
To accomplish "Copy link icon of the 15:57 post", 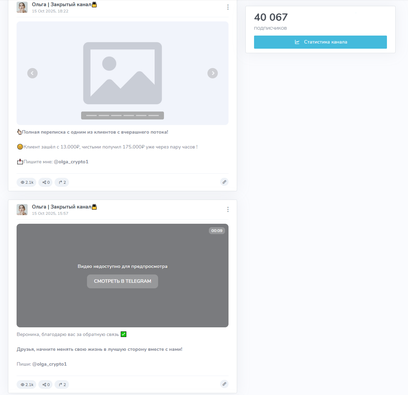I will point(224,384).
